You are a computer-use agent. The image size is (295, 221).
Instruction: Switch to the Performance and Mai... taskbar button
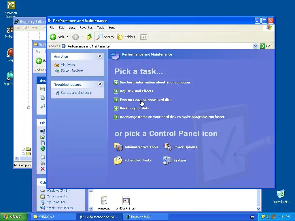(100, 217)
